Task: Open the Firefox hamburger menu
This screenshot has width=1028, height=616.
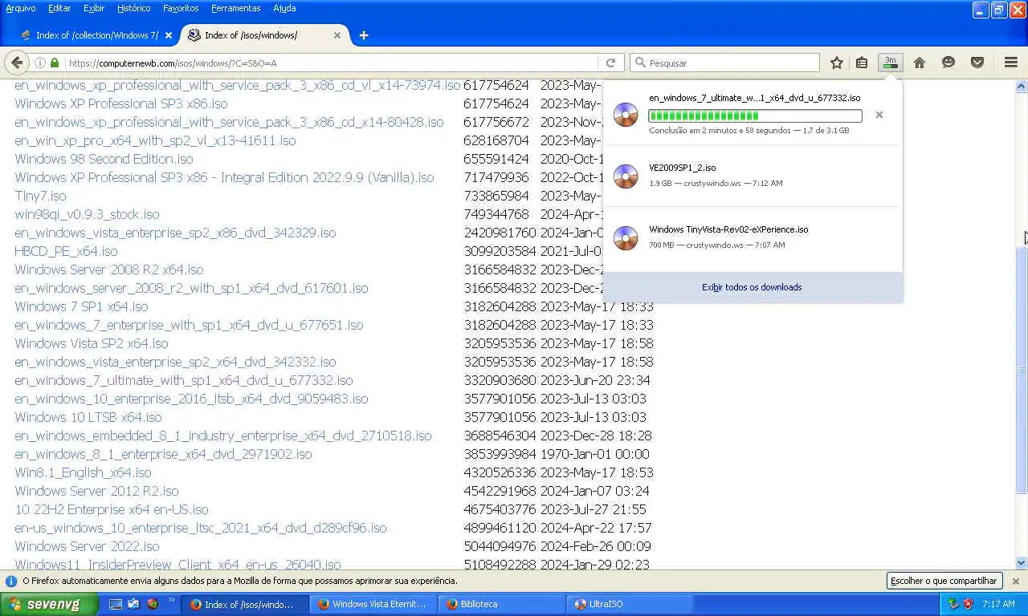Action: point(1011,63)
